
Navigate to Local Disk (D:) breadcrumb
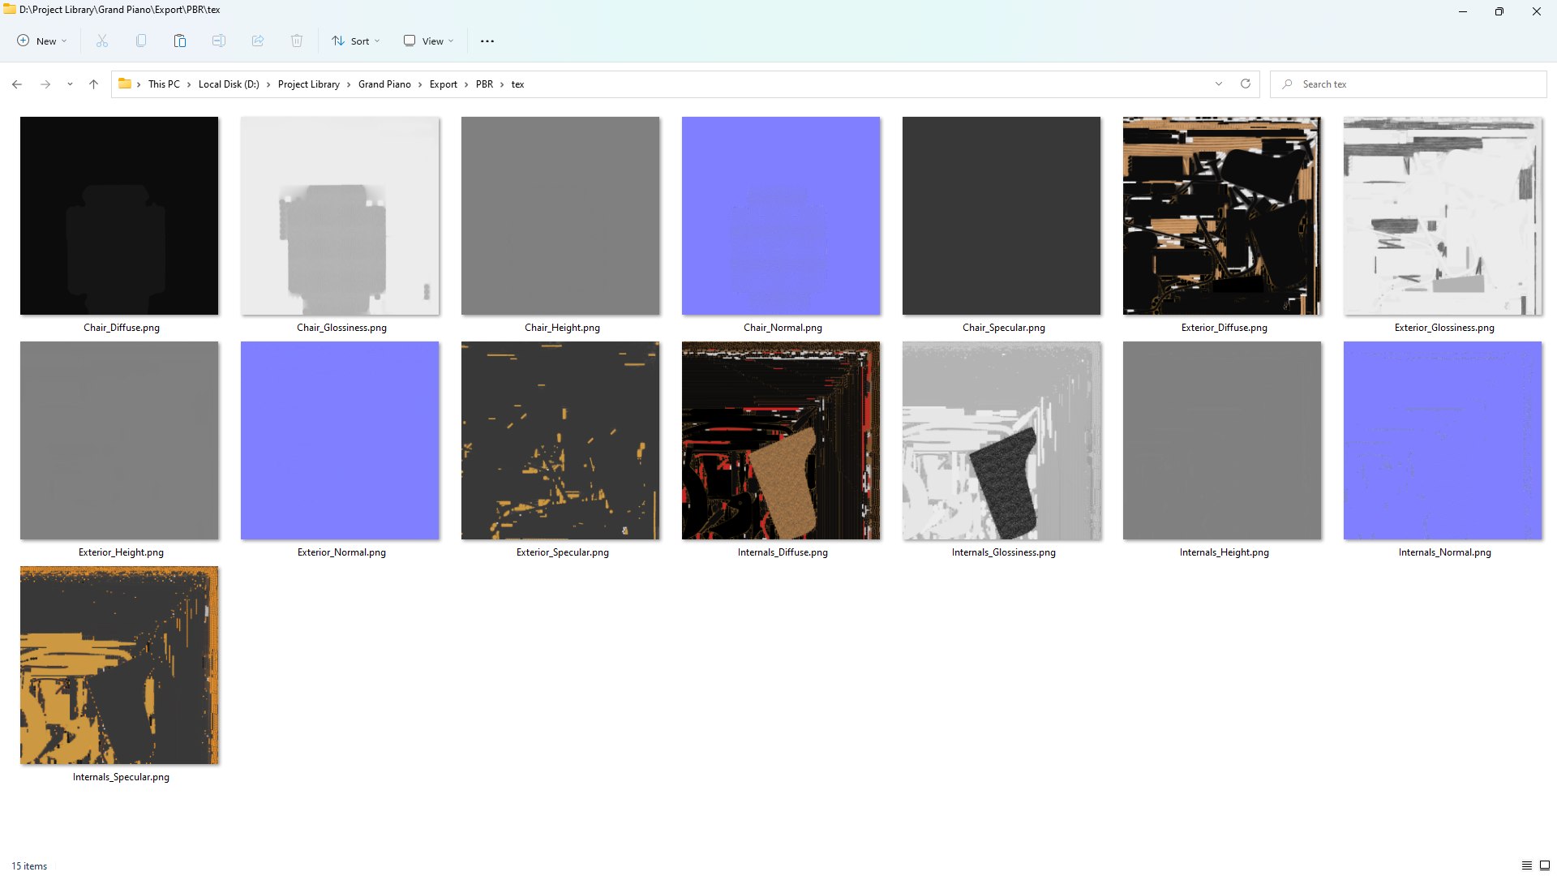(229, 84)
